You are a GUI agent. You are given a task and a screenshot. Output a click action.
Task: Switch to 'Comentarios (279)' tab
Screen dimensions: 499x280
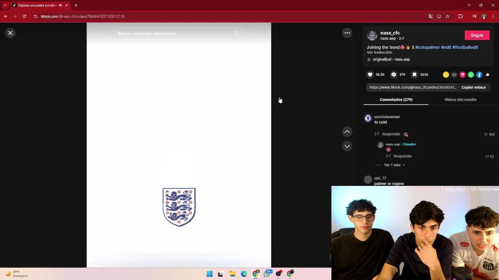click(x=396, y=100)
